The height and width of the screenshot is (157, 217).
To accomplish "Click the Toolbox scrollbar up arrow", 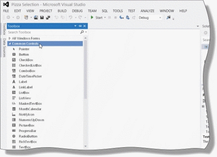I will click(x=86, y=38).
